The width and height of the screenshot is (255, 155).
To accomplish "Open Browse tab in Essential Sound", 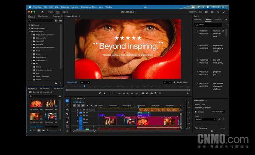I will pos(197,104).
